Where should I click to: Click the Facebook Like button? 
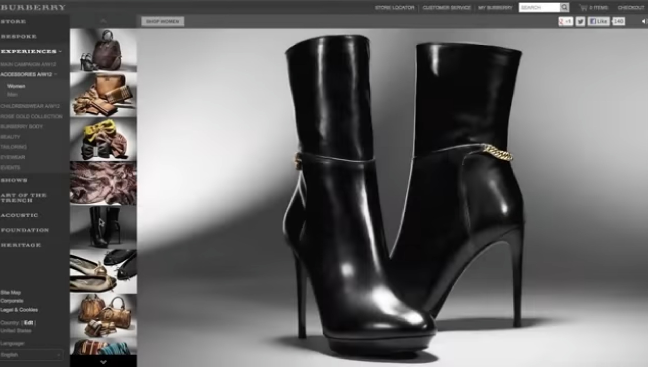click(598, 22)
